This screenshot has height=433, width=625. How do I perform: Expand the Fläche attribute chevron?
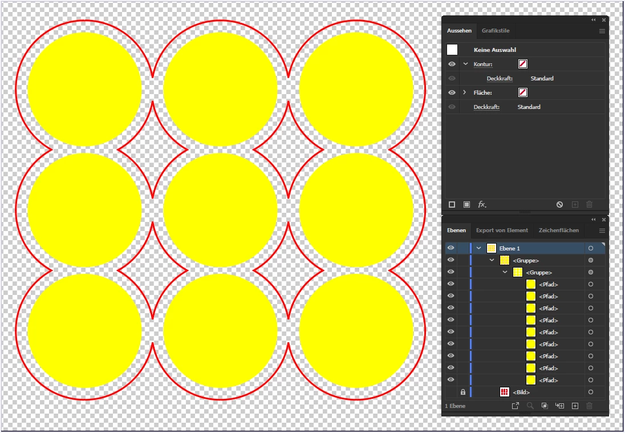click(x=464, y=92)
